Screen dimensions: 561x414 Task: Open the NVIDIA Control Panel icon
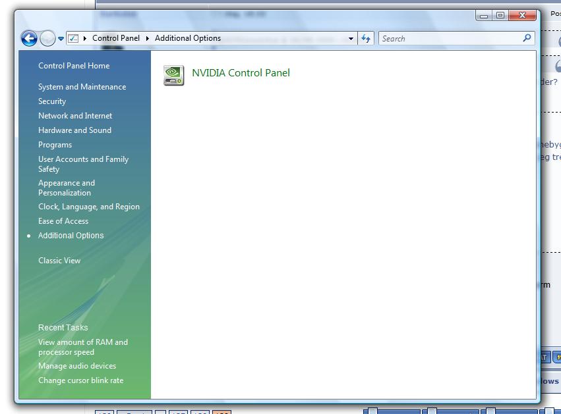coord(174,76)
